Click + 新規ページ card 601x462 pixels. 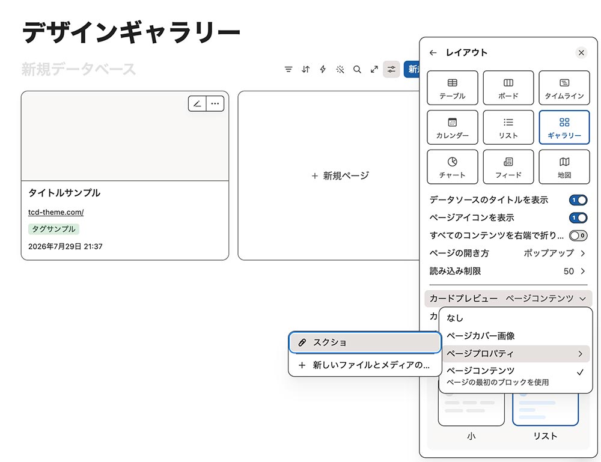[x=329, y=176]
